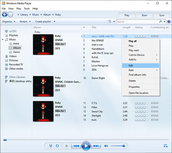The width and height of the screenshot is (172, 153).
Task: Switch to the Burn tab
Action: pyautogui.click(x=144, y=15)
